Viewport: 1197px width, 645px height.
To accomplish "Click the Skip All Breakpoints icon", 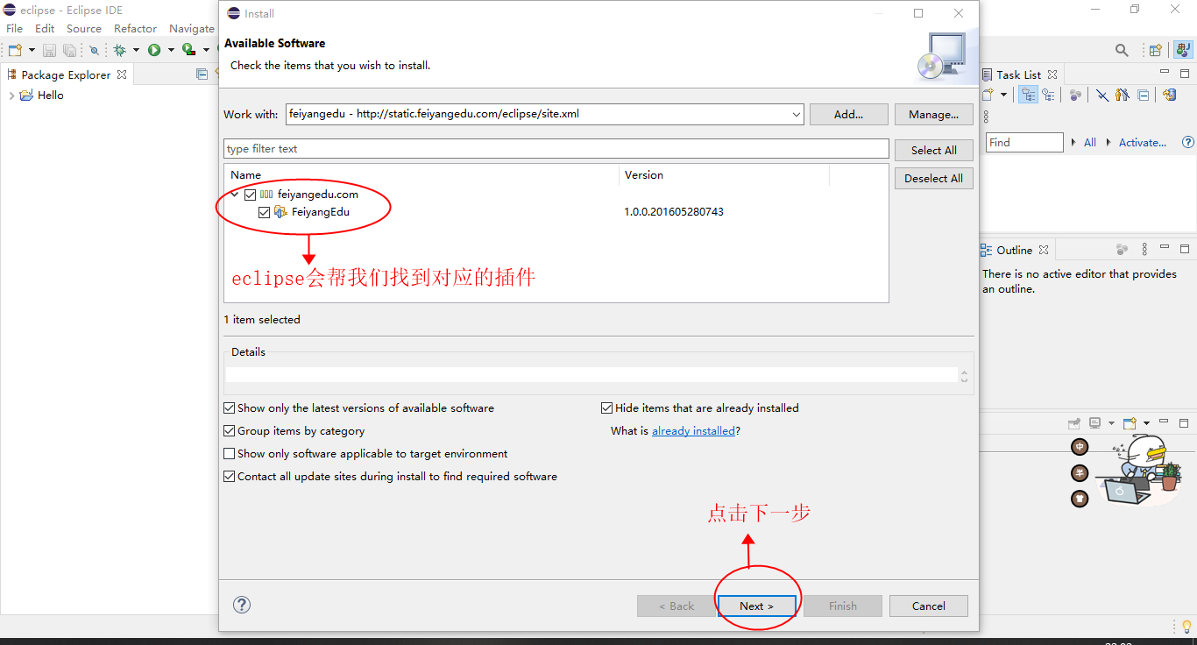I will [94, 51].
